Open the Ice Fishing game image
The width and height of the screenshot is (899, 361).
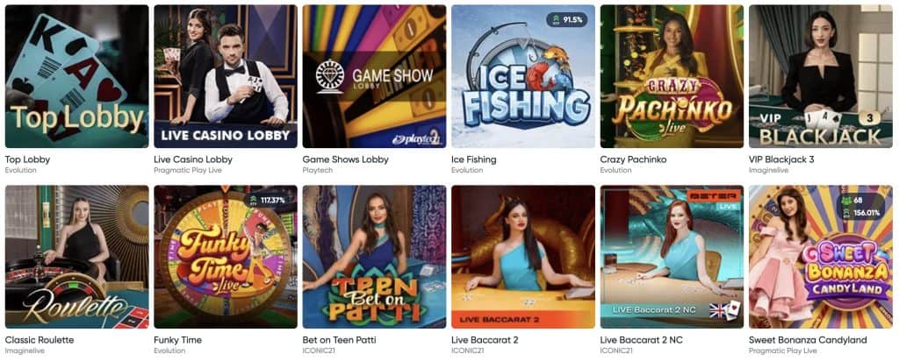tap(523, 76)
